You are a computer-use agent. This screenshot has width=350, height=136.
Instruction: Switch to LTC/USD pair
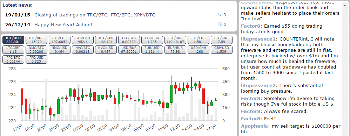pyautogui.click(x=152, y=40)
